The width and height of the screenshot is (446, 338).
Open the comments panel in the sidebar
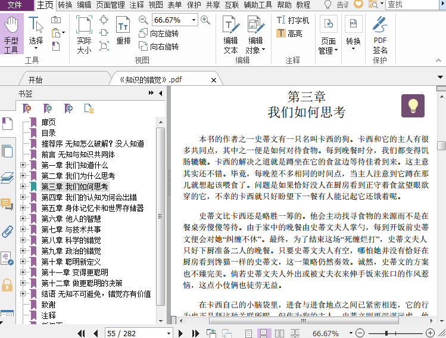7,204
